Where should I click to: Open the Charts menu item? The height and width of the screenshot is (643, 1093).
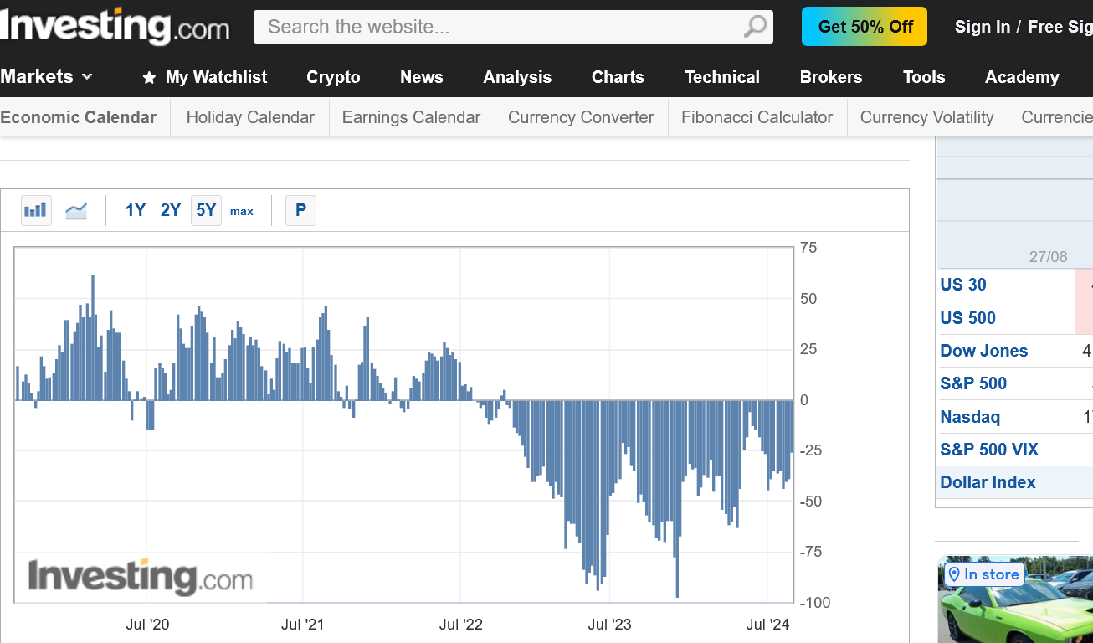(618, 77)
